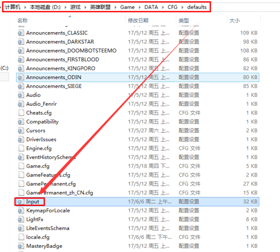Click the EventHistorySchema file icon
280x252 pixels.
point(21,157)
